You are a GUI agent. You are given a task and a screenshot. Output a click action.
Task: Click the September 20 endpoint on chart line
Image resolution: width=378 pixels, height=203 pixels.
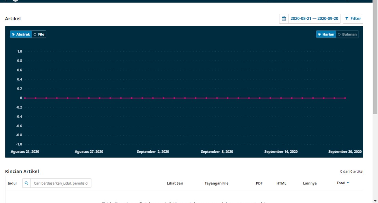click(345, 98)
